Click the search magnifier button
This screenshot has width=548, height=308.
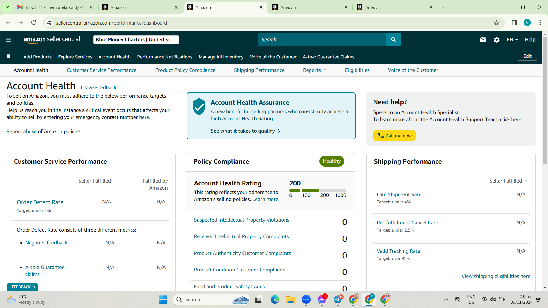click(x=393, y=40)
